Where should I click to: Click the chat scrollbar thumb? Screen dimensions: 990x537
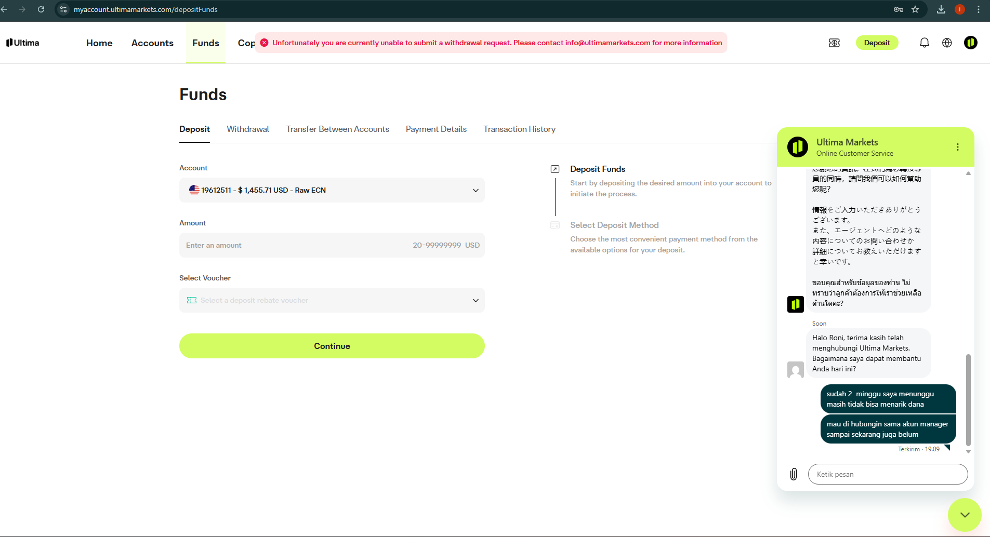[968, 400]
